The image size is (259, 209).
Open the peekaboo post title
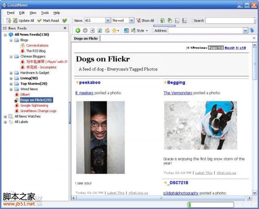pyautogui.click(x=90, y=82)
